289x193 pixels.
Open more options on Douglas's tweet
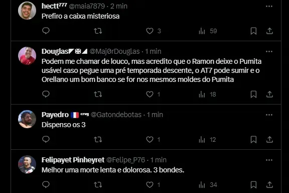(x=269, y=51)
